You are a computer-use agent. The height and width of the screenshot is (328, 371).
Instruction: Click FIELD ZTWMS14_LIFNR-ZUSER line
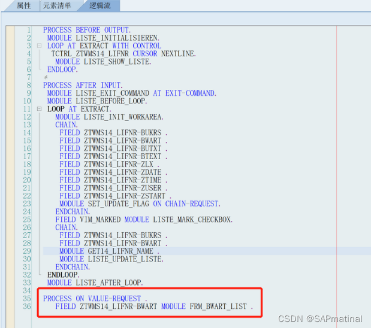pyautogui.click(x=113, y=188)
